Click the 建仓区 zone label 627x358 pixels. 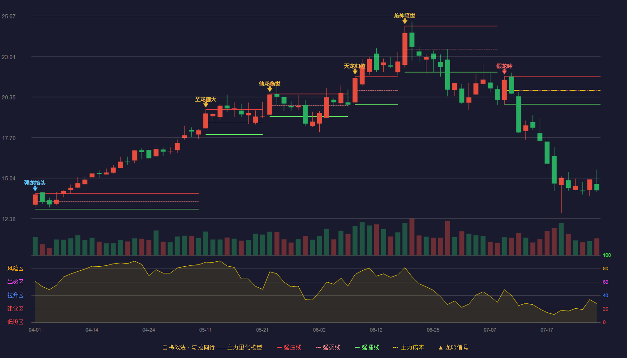tap(15, 309)
